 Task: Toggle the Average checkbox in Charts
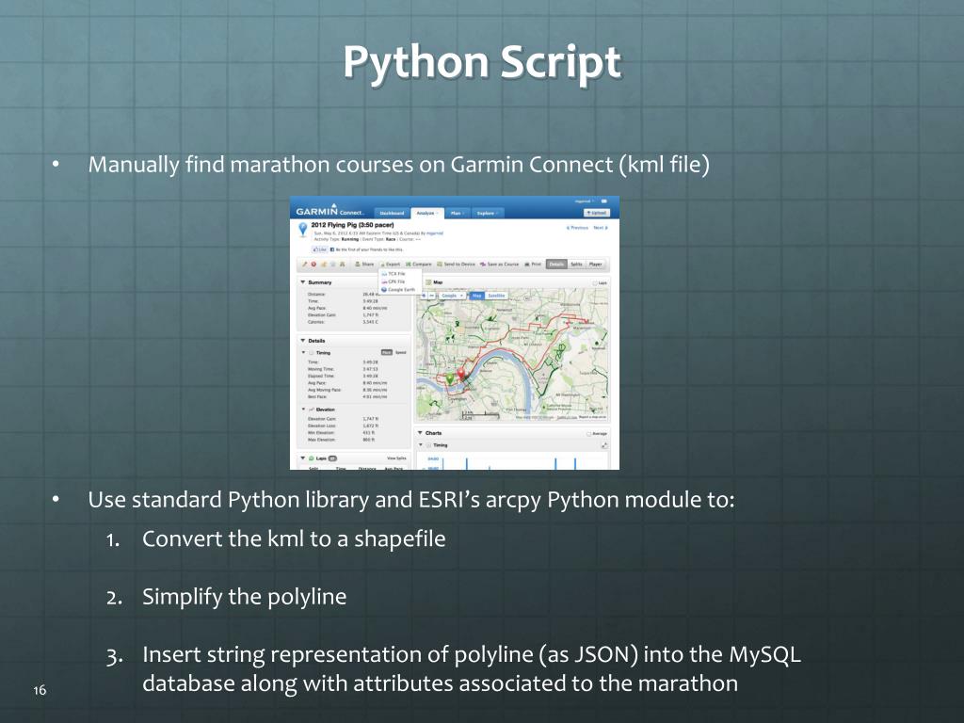point(588,433)
